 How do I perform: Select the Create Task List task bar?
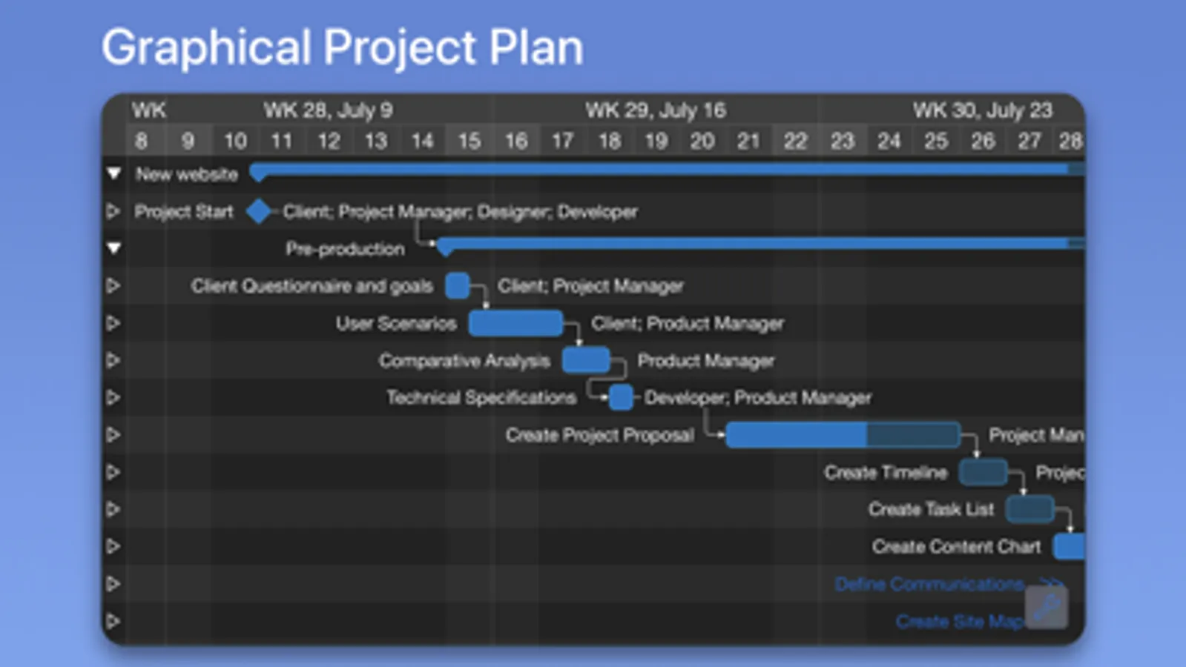point(1029,509)
